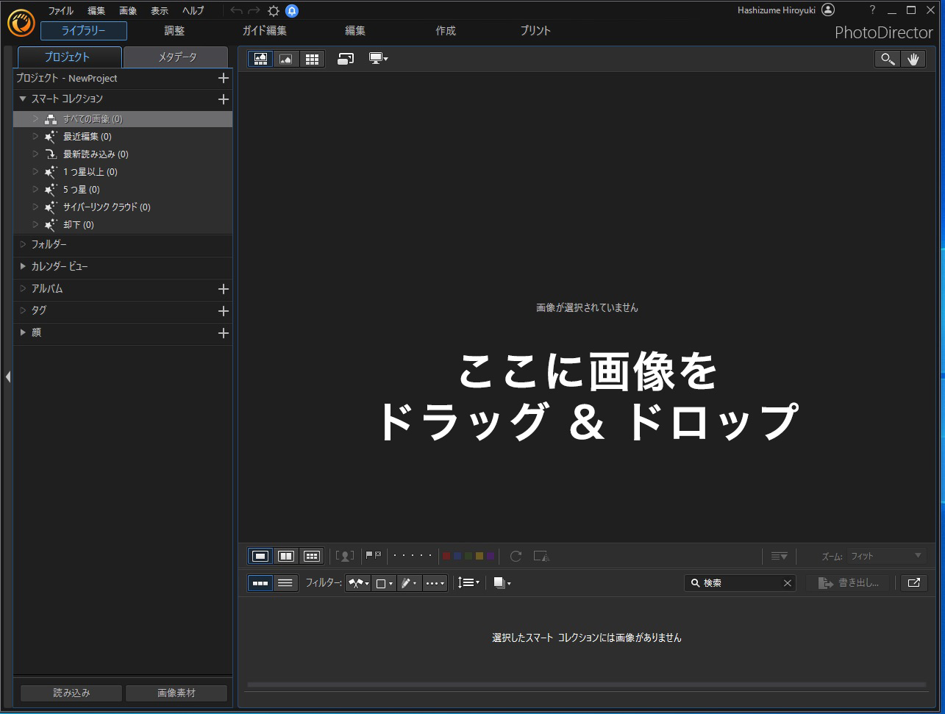Switch to viewer-only display mode
This screenshot has width=945, height=714.
coord(286,59)
